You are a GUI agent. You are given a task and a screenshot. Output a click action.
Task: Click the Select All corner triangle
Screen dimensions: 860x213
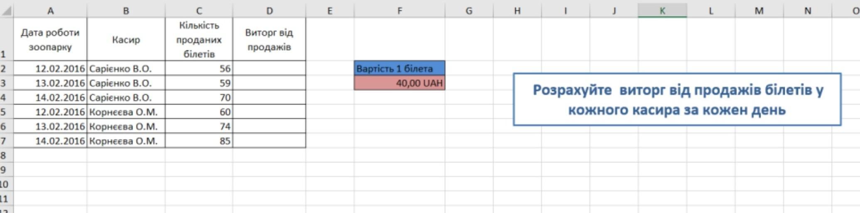coord(7,11)
